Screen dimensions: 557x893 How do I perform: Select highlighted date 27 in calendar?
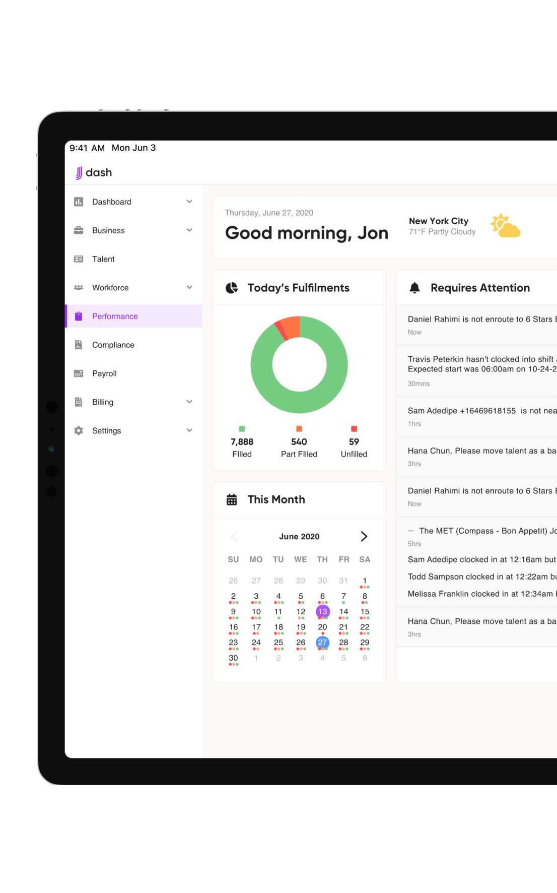tap(322, 643)
